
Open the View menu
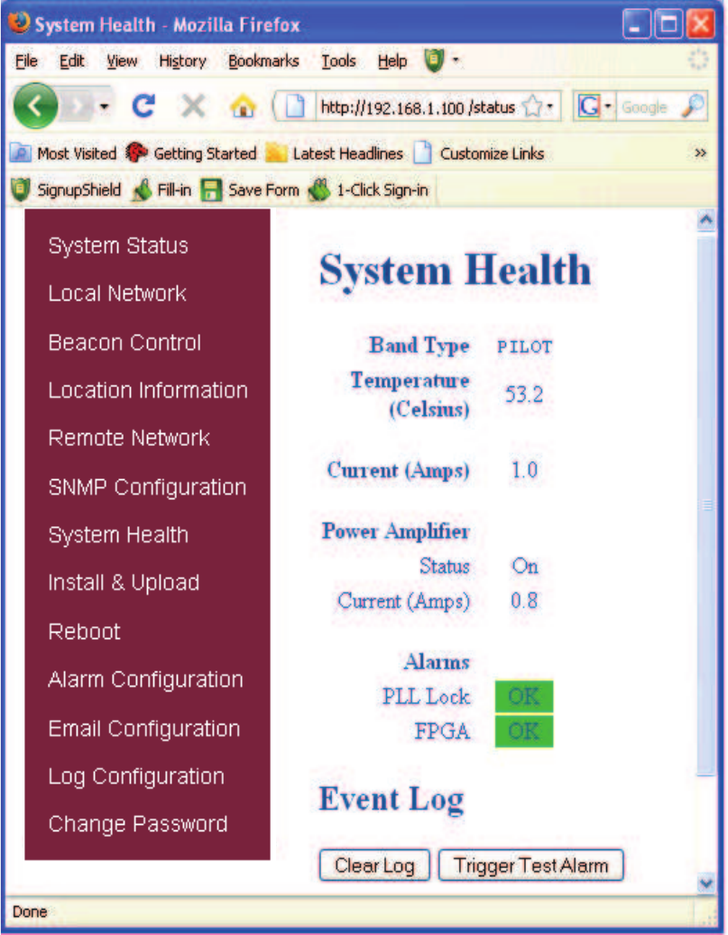[122, 60]
